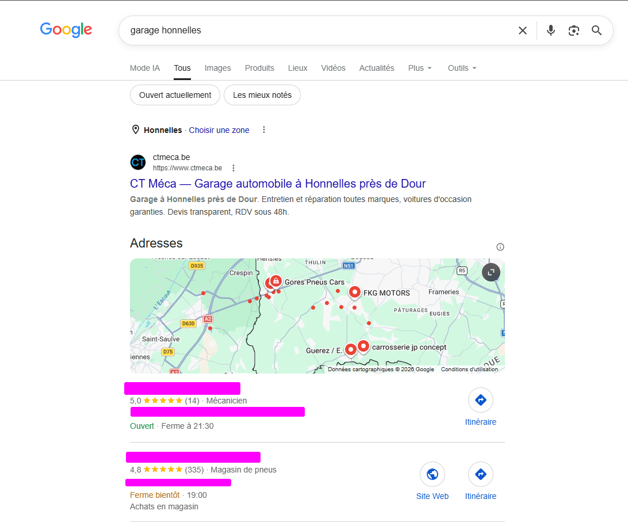
Task: Apply the Les mieux notés filter chip
Action: point(262,95)
